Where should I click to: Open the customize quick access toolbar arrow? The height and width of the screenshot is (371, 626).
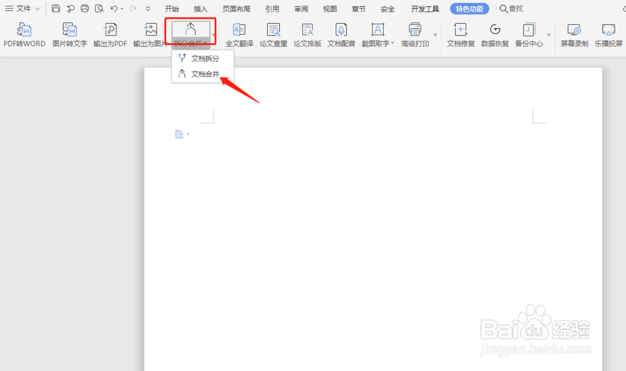pos(148,9)
